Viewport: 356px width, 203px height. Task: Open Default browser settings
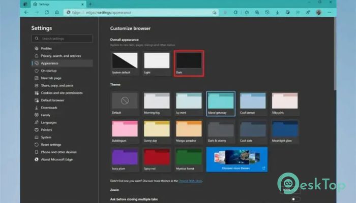pyautogui.click(x=62, y=100)
